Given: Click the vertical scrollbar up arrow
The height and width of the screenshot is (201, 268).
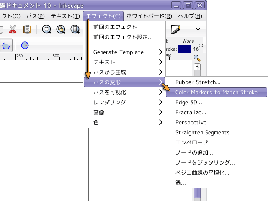Looking at the screenshot, I should (x=197, y=67).
